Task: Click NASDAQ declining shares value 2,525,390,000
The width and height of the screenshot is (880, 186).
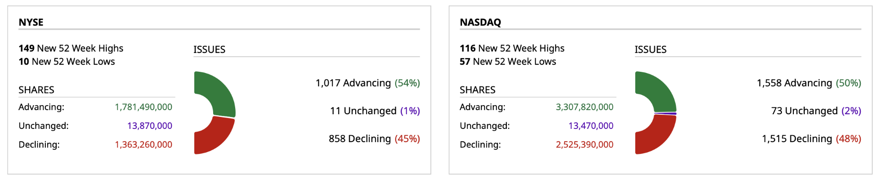Action: click(x=584, y=144)
